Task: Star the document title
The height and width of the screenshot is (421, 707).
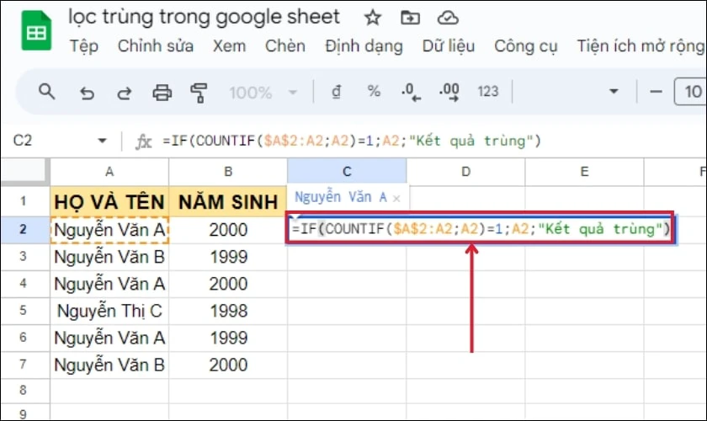Action: [372, 18]
